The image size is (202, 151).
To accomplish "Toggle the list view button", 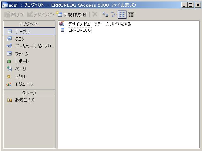I will tap(122, 14).
